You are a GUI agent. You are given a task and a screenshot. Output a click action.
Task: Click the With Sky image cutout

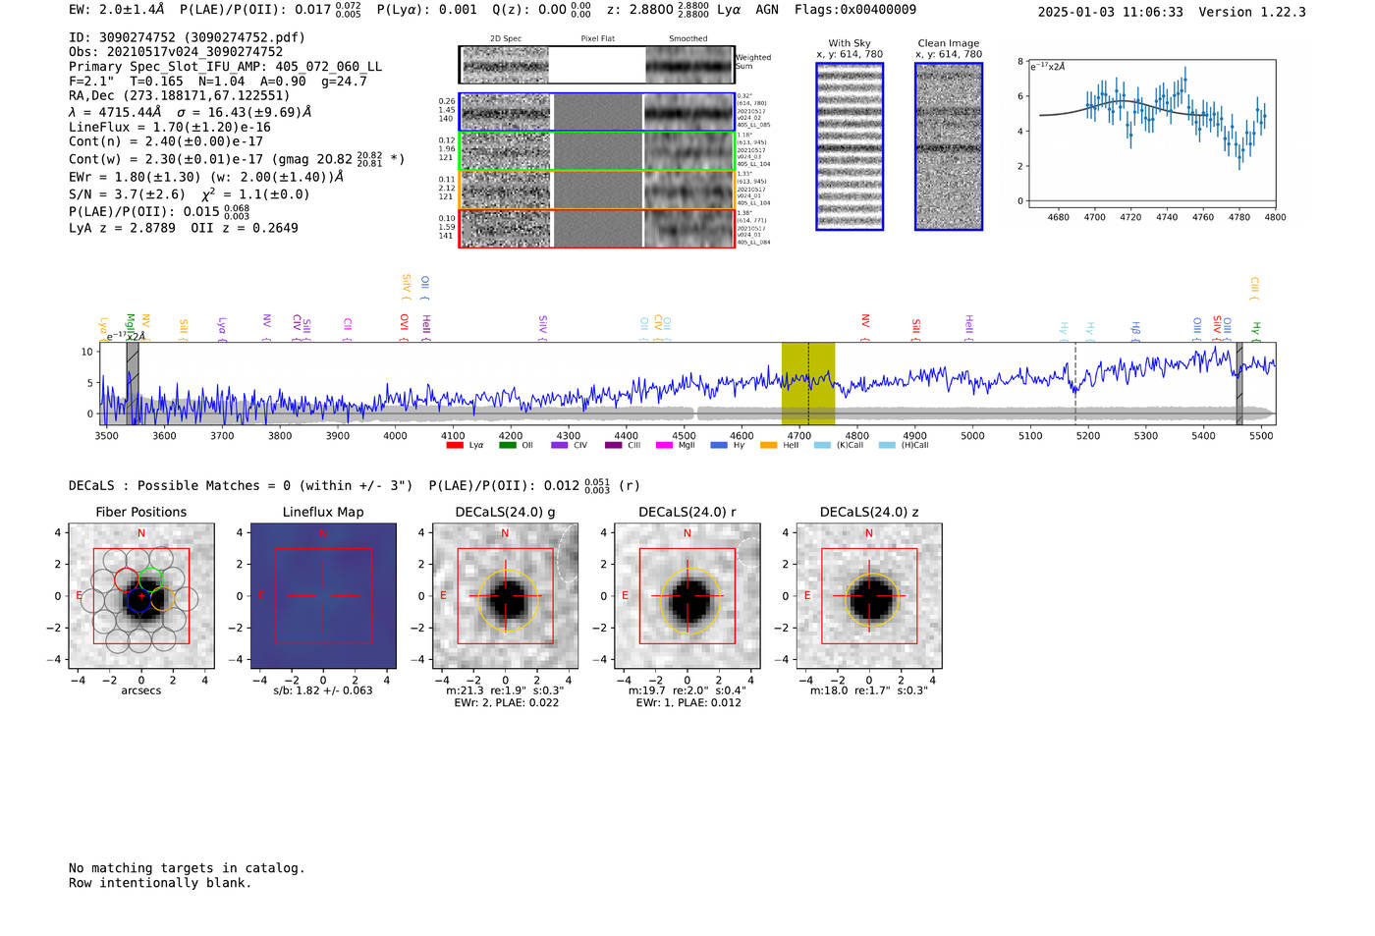coord(850,147)
